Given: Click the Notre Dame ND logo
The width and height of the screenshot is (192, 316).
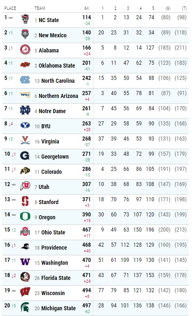Looking at the screenshot, I should coord(25,110).
